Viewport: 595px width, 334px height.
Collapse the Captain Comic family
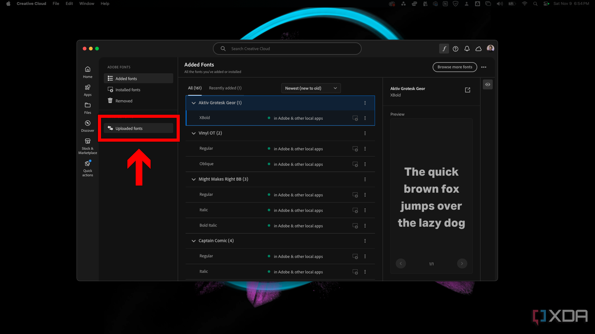[x=194, y=241]
